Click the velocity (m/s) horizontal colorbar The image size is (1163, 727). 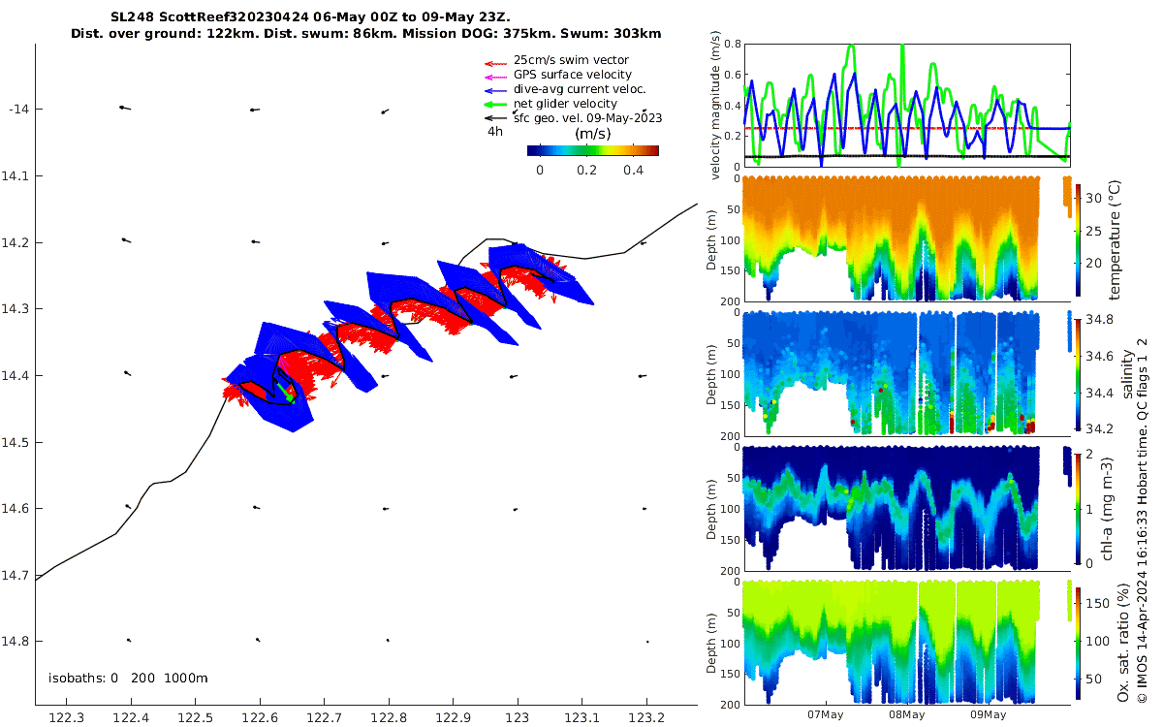(x=593, y=150)
